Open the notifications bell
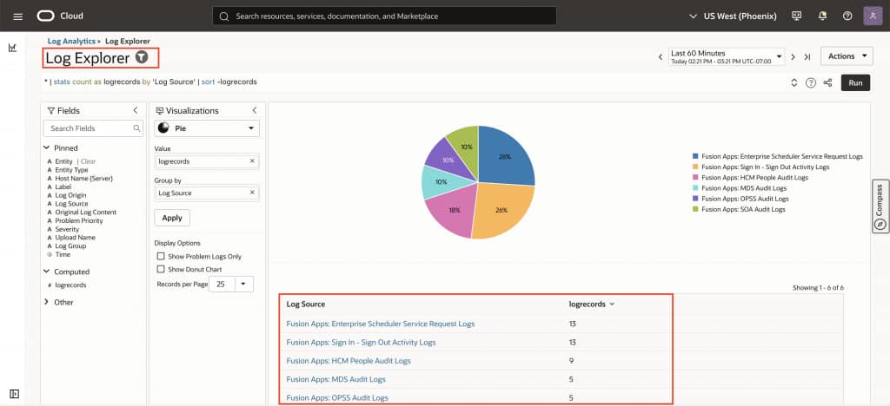 pyautogui.click(x=822, y=16)
